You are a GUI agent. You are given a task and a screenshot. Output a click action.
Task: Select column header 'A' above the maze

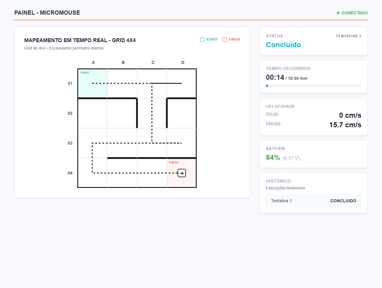93,62
